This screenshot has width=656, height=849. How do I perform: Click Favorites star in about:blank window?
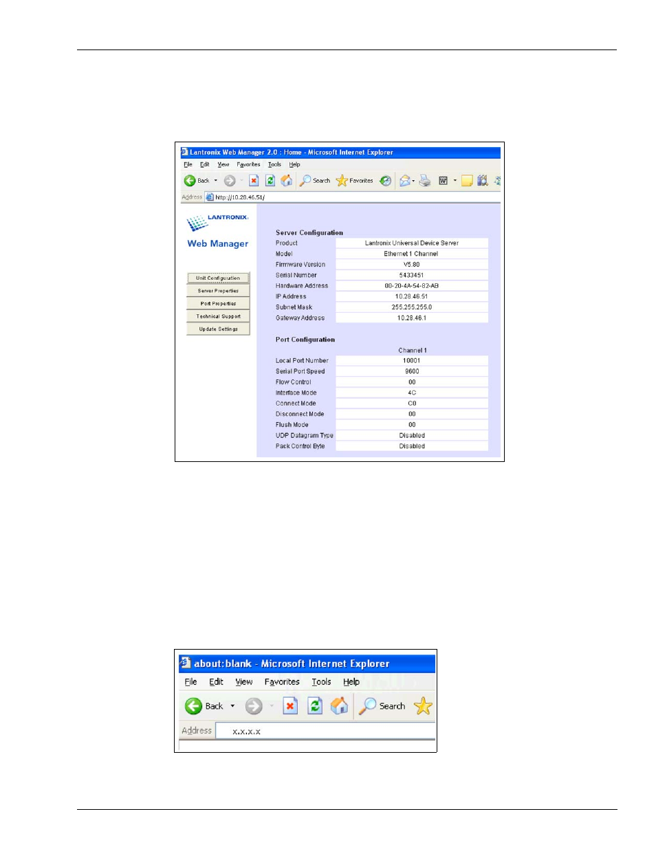click(x=423, y=706)
